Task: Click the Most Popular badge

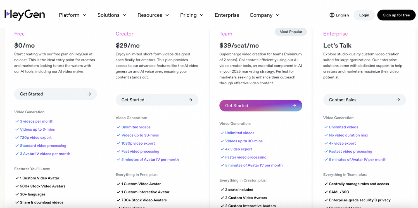Action: (x=291, y=32)
